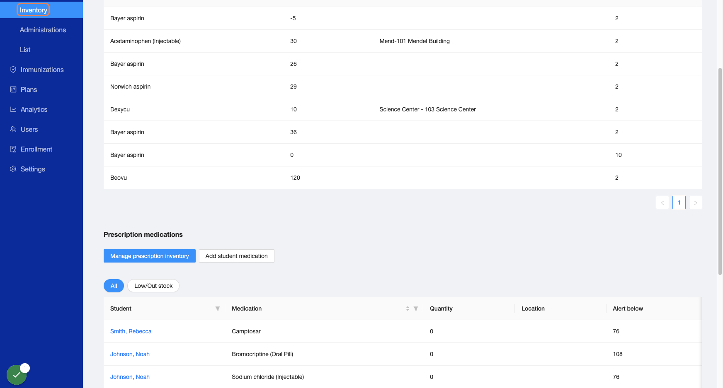The image size is (723, 388).
Task: Open the Medication column filter icon
Action: tap(415, 308)
